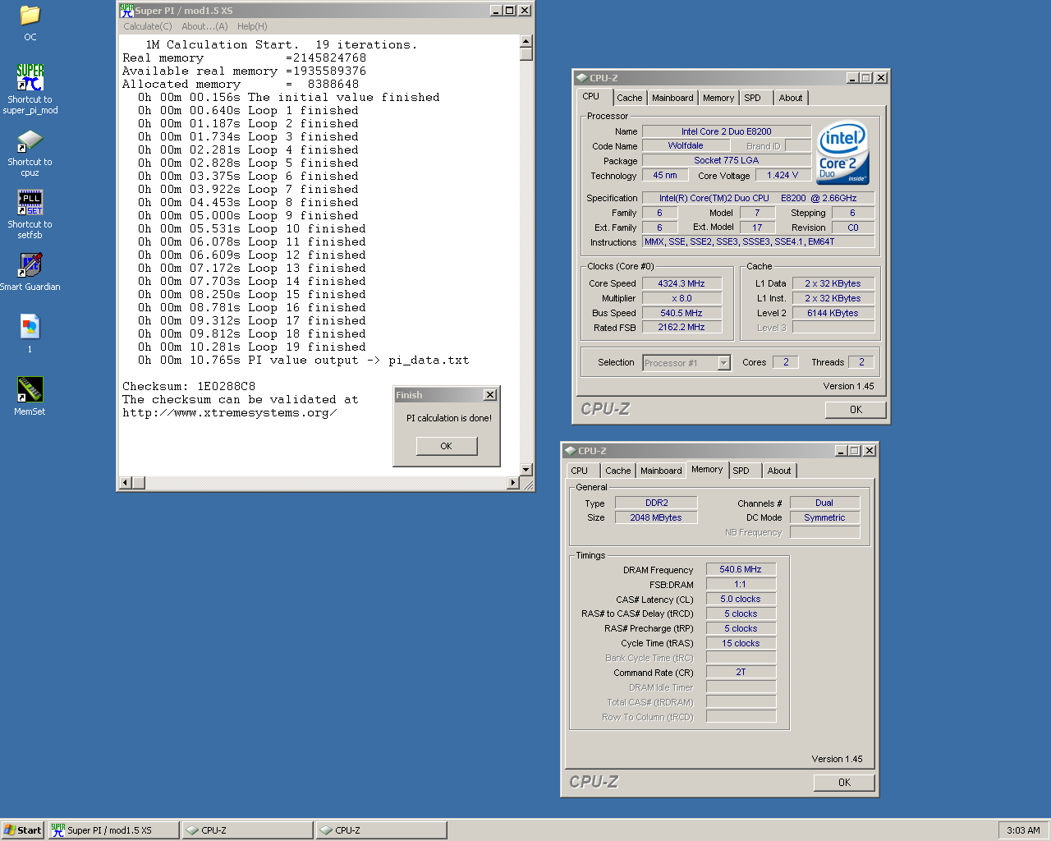Open the OC folder on desktop
1051x841 pixels.
(x=30, y=16)
